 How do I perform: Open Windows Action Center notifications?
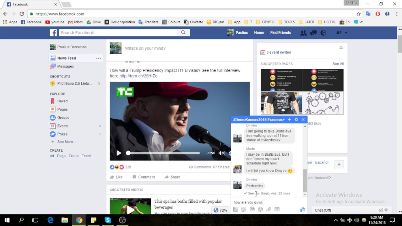tap(392, 220)
